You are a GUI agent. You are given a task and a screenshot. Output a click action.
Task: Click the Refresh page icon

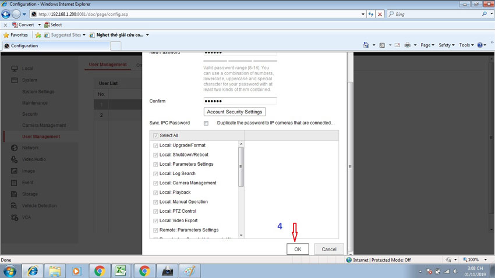pyautogui.click(x=370, y=14)
